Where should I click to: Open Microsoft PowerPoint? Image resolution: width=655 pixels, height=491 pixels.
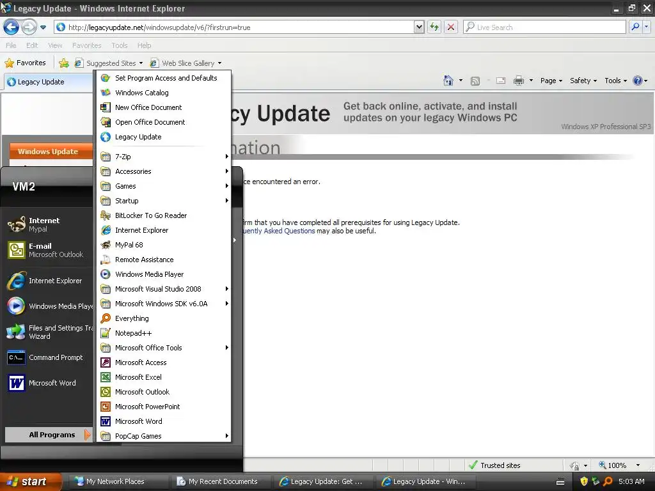tap(164, 406)
